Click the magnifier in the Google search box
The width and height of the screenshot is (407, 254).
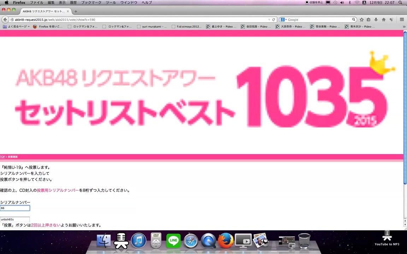pyautogui.click(x=354, y=19)
